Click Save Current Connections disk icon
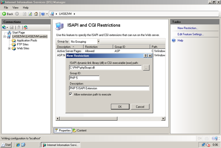221x148 pixels. pos(12,27)
